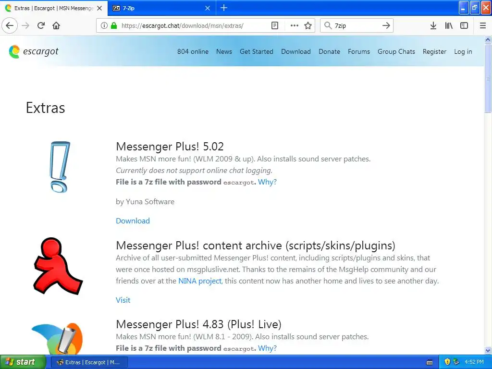Click the Messenger Plus! 5.02 heading
Viewport: 492px width, 369px height.
coord(170,147)
